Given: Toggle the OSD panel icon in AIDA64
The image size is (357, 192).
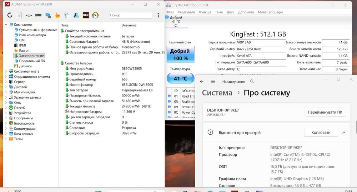Looking at the screenshot, I should [86, 15].
